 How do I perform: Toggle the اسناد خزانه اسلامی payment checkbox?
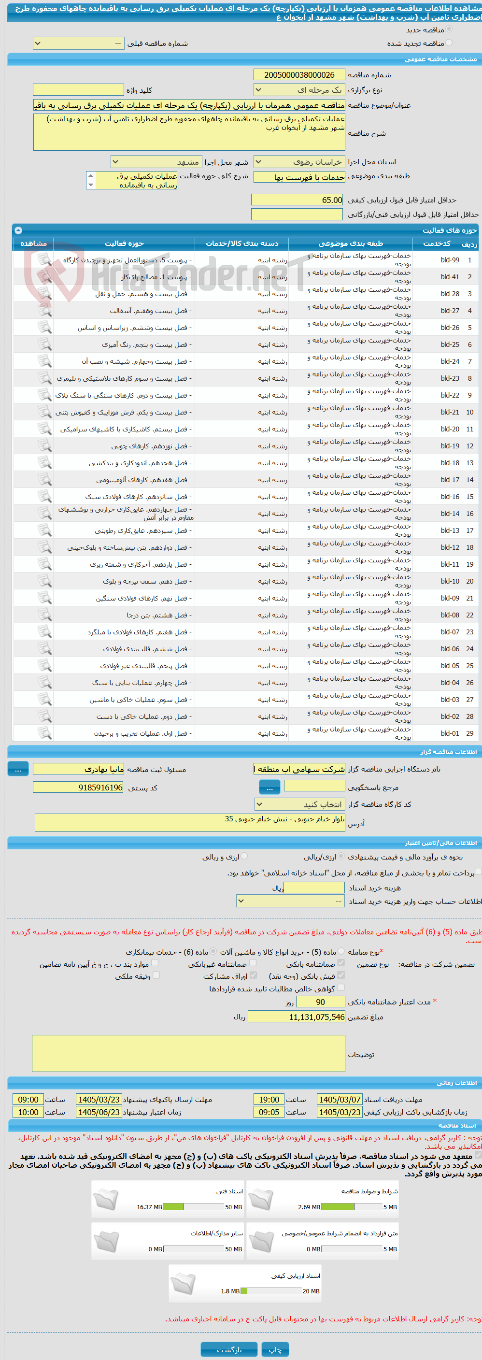coord(478,872)
